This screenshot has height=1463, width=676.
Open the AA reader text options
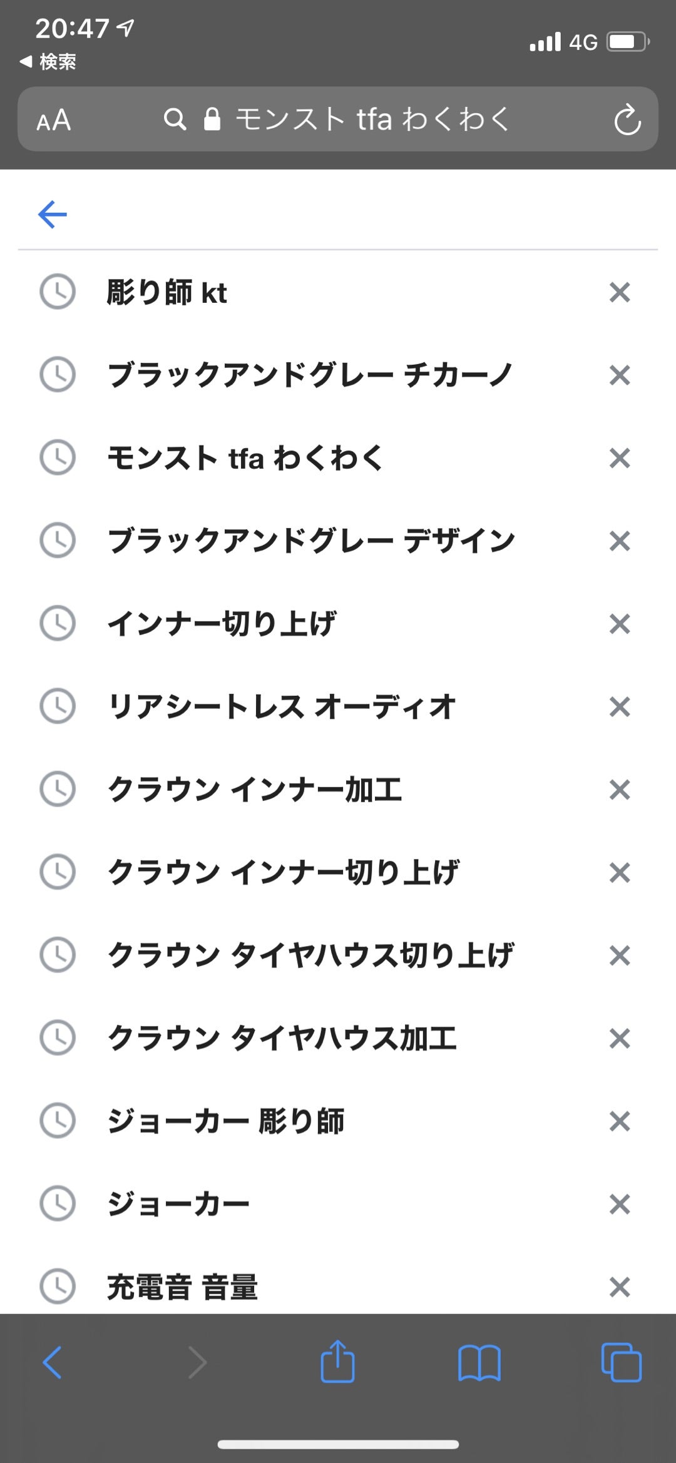pyautogui.click(x=54, y=120)
